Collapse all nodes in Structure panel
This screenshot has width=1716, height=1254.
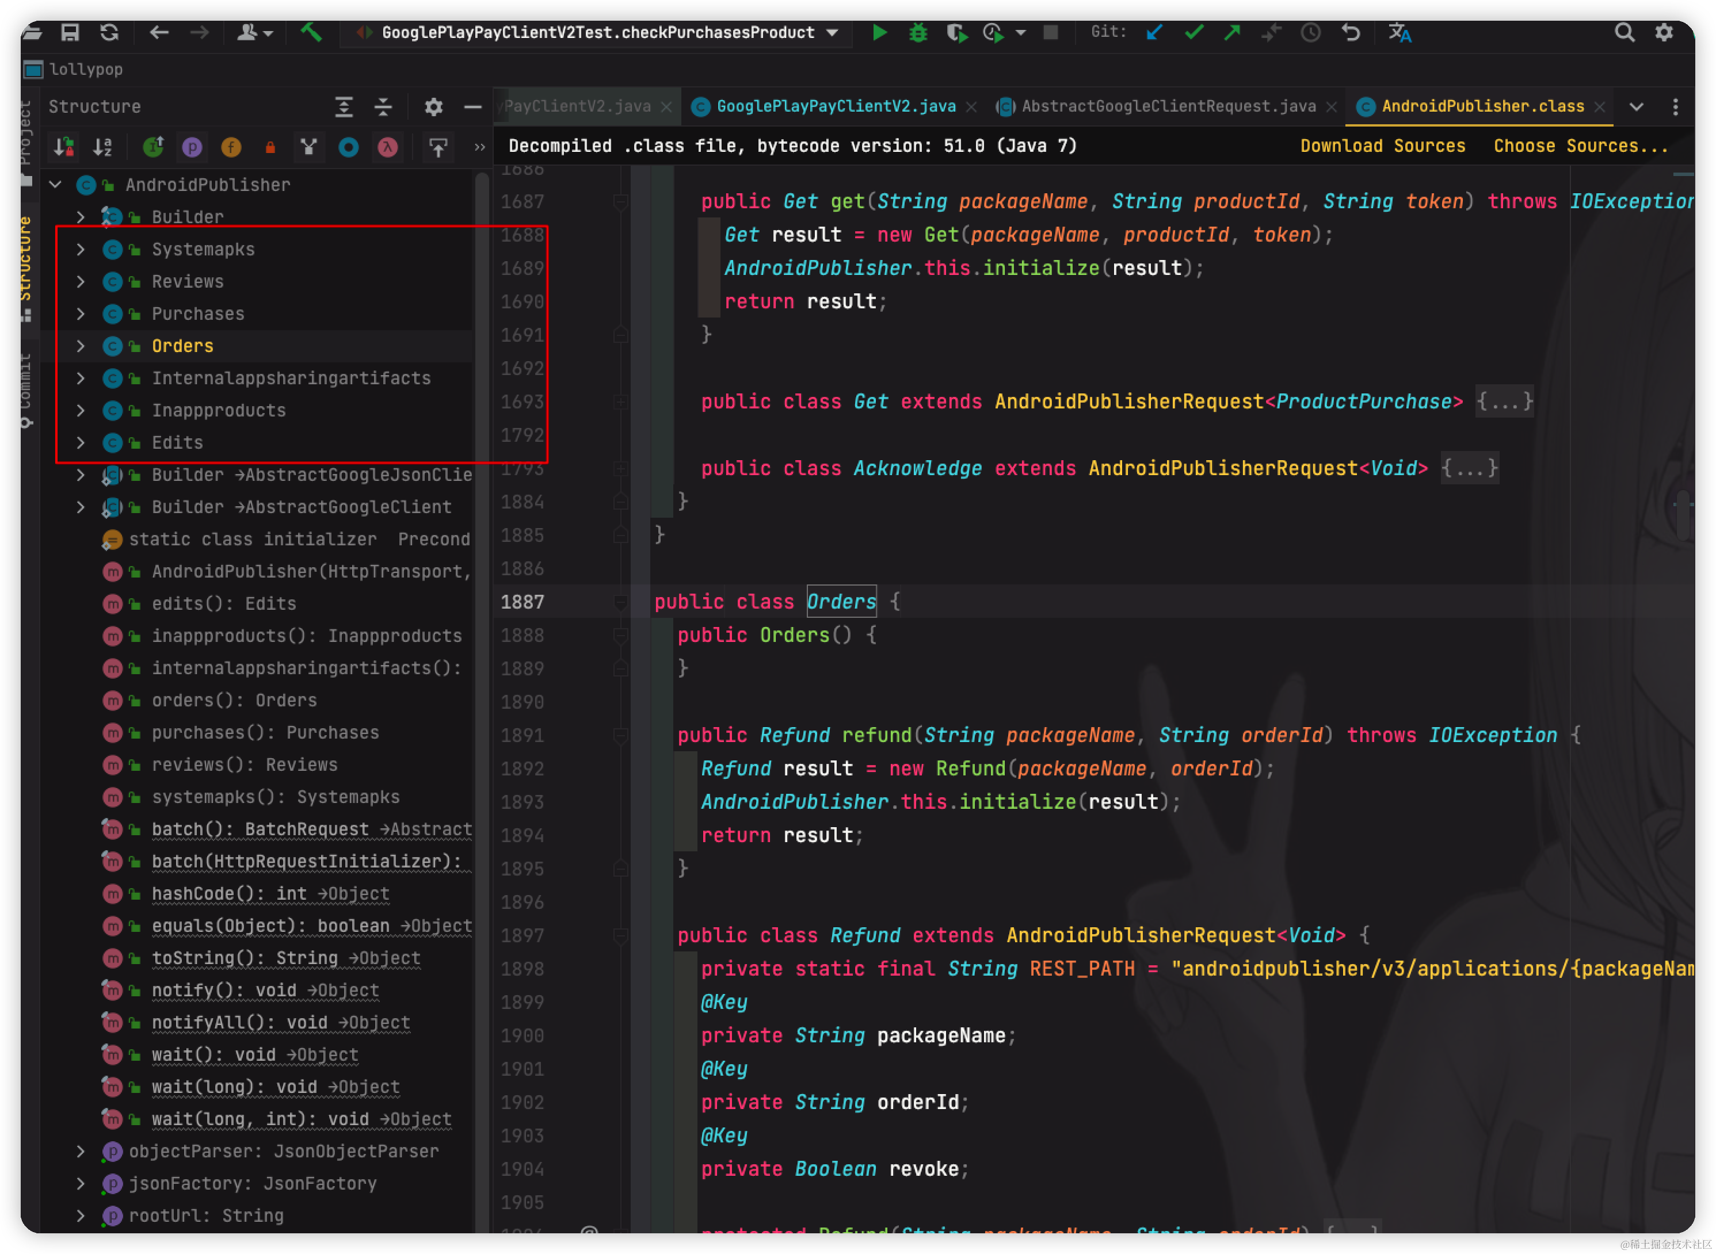[x=383, y=106]
